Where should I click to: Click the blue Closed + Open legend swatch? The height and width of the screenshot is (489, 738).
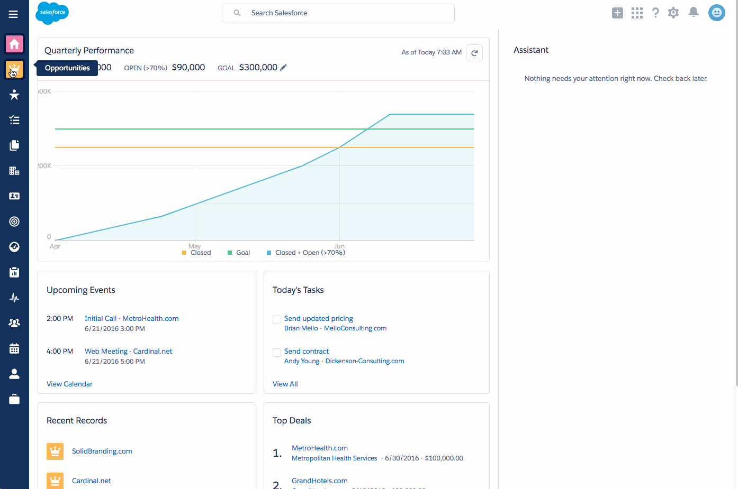[x=269, y=253]
